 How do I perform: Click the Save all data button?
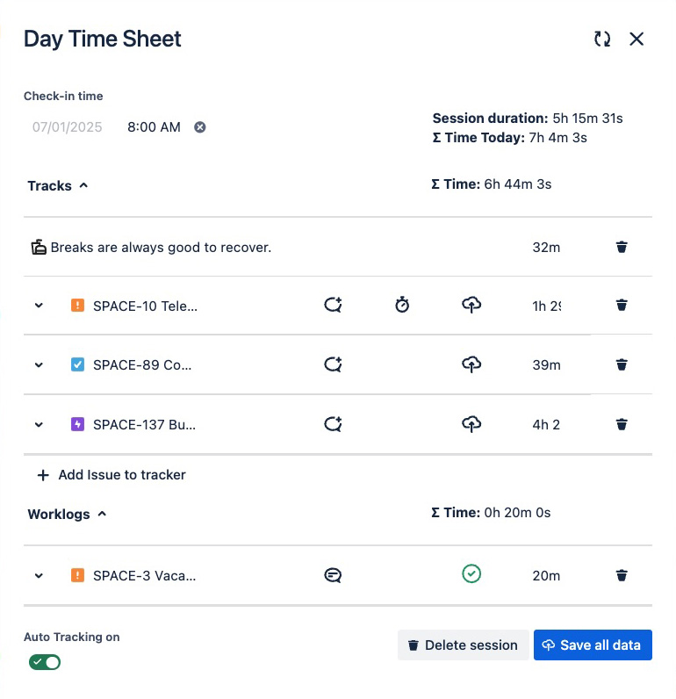point(593,645)
